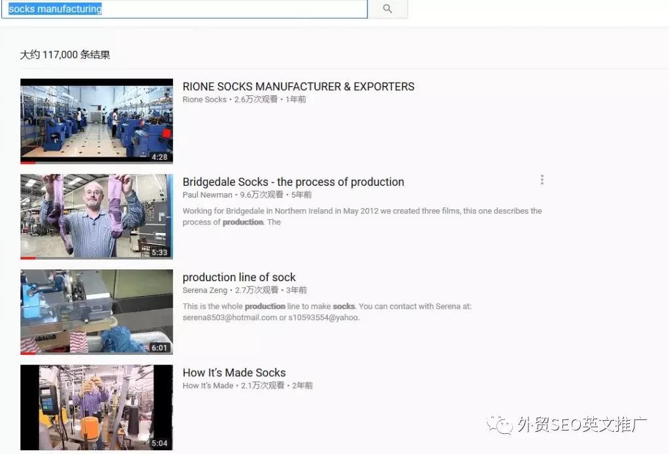Click the 2.1万次观看 view count
This screenshot has width=669, height=454.
click(x=263, y=386)
